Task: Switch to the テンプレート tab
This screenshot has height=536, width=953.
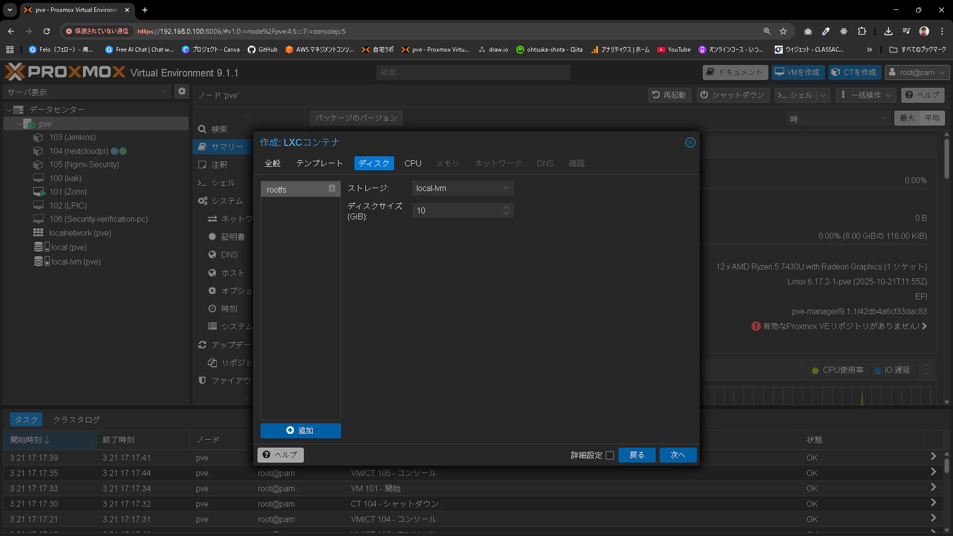Action: coord(319,163)
